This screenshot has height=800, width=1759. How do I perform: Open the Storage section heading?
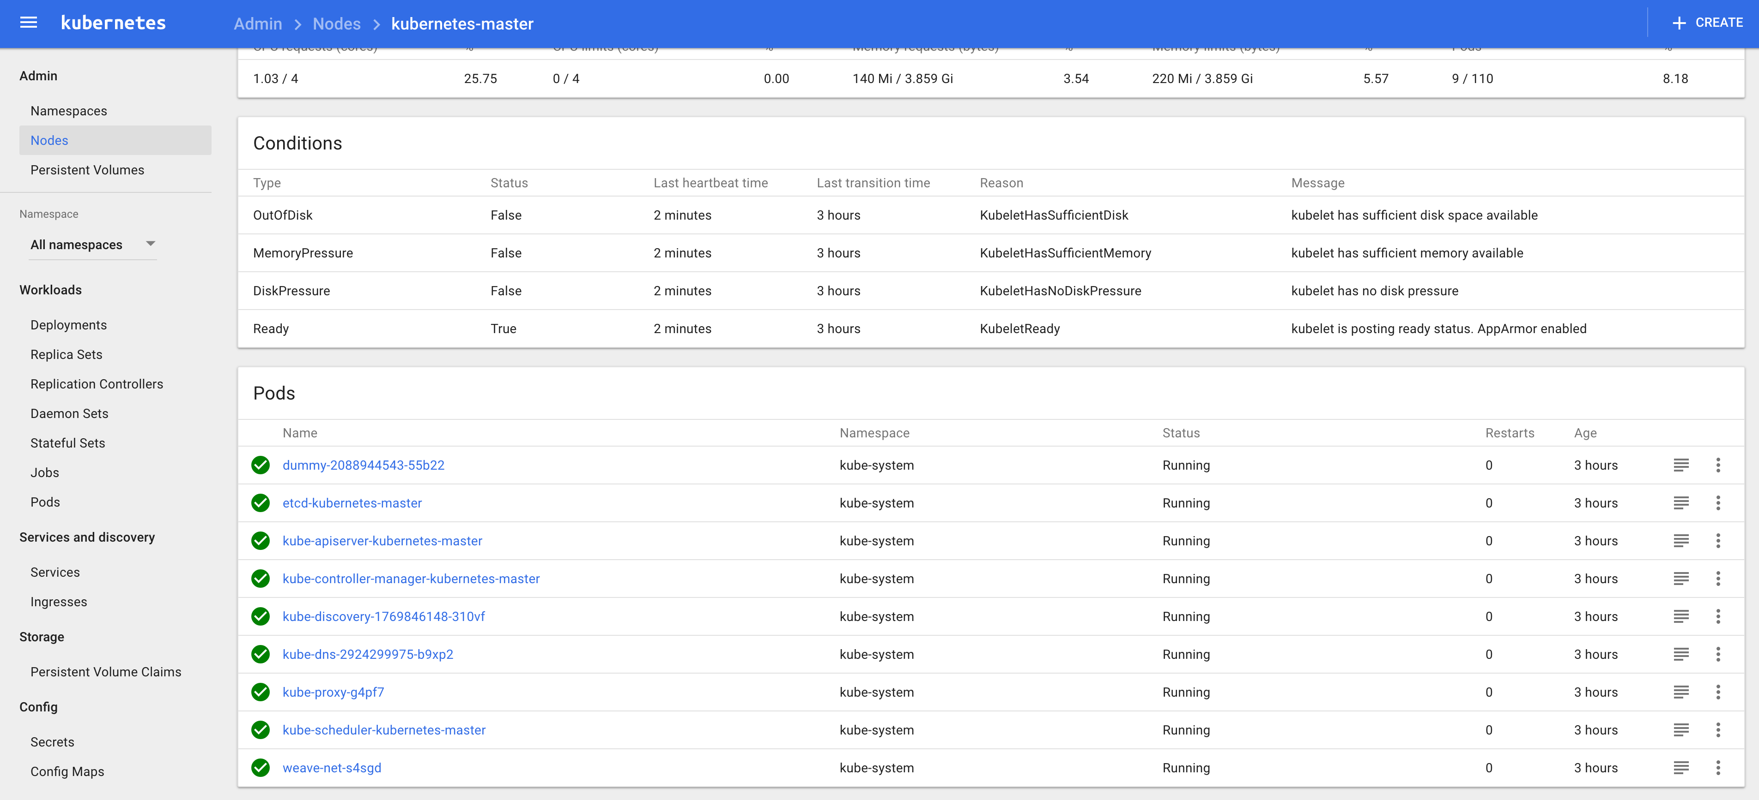point(42,637)
